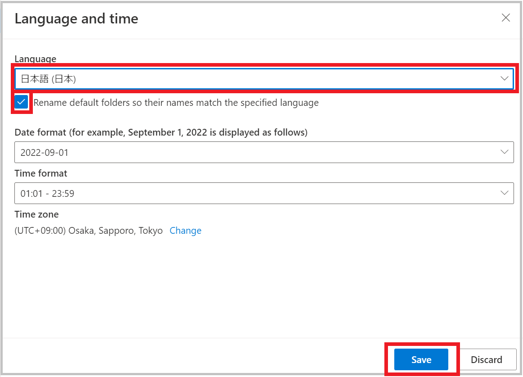The image size is (523, 377).
Task: Click the 'Date format' label text
Action: (x=161, y=132)
